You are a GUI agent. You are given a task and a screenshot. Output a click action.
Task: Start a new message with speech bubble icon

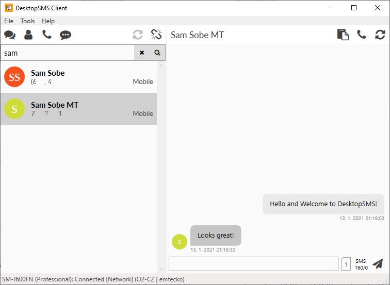click(66, 35)
